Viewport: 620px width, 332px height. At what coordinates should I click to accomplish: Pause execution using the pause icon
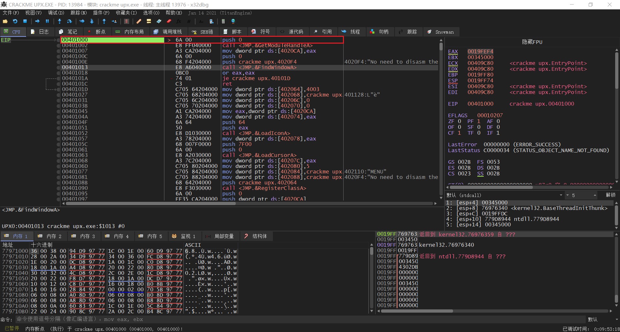pyautogui.click(x=47, y=21)
